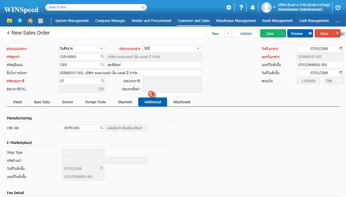Switch to the Shipment tab

click(x=125, y=102)
